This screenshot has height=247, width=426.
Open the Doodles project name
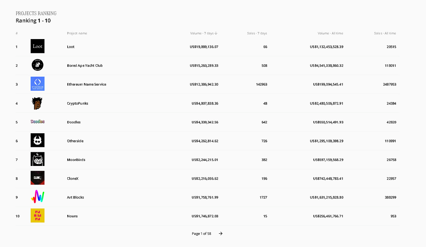(x=74, y=122)
